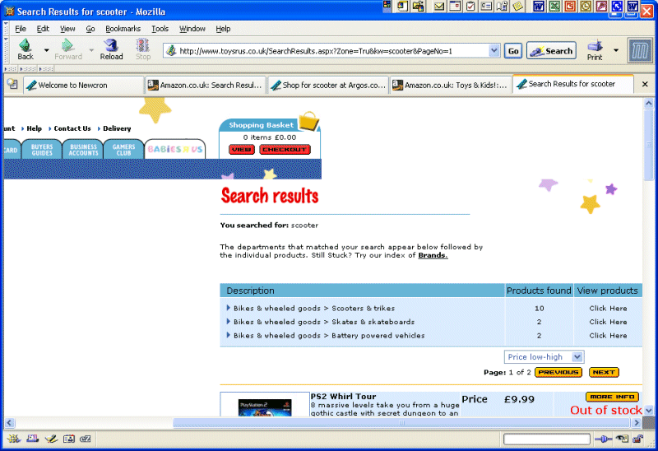Click the horizontal scrollbar thumb

[x=403, y=422]
